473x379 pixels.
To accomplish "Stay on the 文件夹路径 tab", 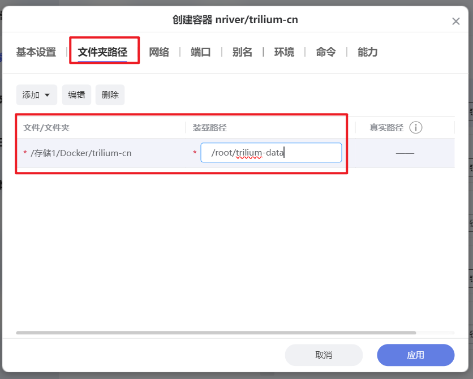I will pos(104,51).
